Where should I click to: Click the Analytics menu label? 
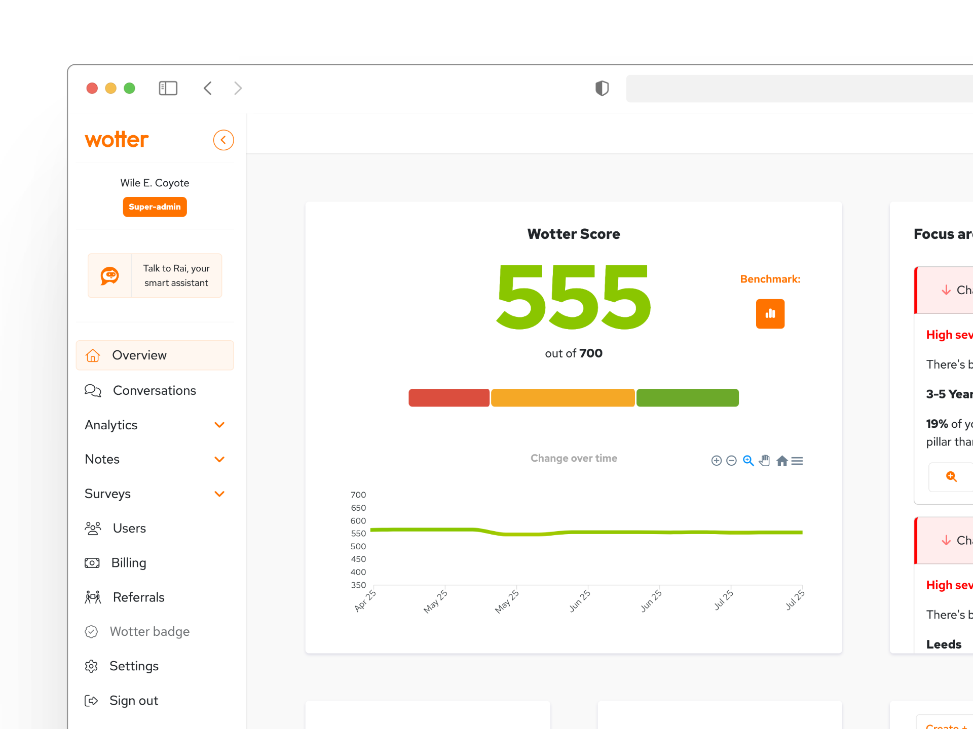coord(111,425)
